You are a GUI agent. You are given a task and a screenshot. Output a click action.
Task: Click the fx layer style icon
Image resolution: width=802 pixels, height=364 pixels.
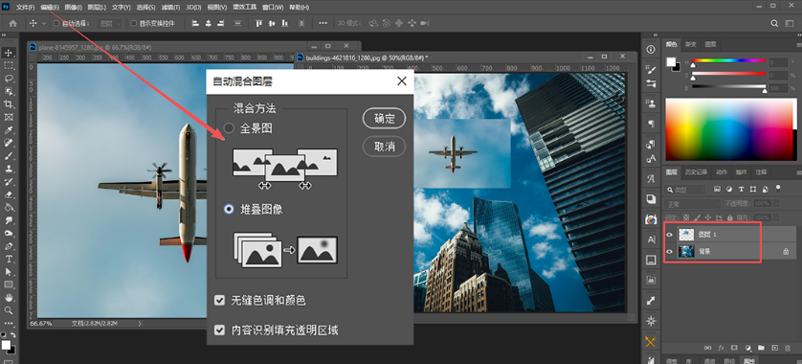tap(722, 348)
